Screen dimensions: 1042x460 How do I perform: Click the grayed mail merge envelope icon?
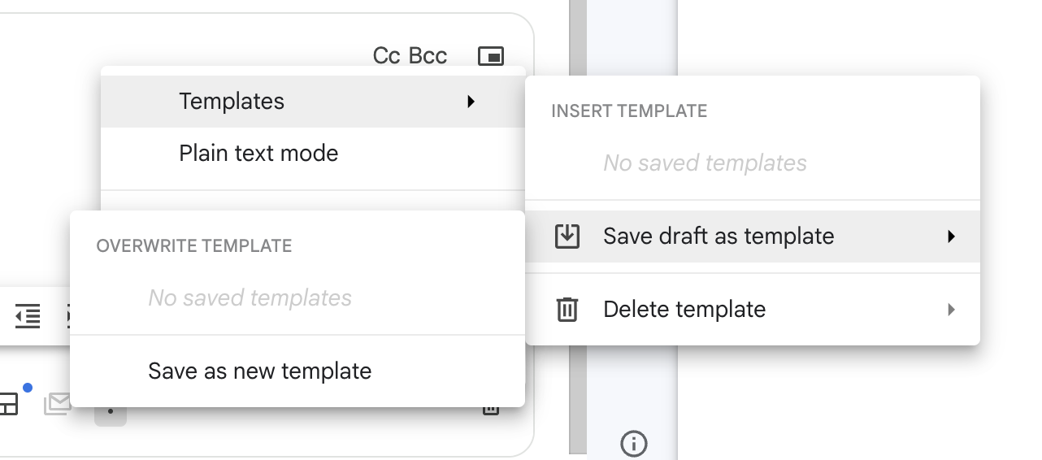pos(57,403)
